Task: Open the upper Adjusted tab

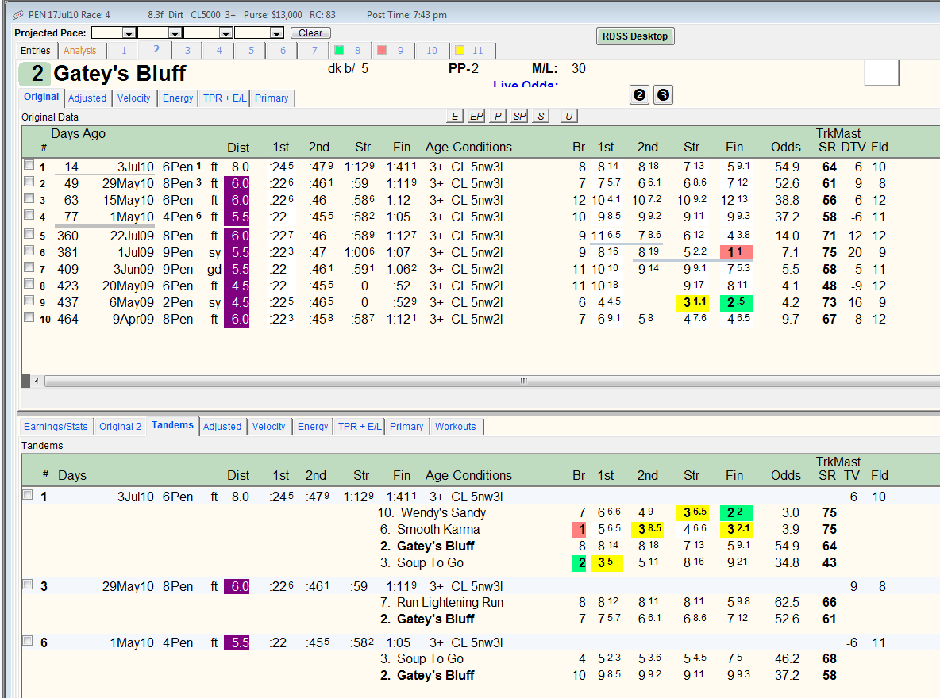Action: [x=87, y=98]
